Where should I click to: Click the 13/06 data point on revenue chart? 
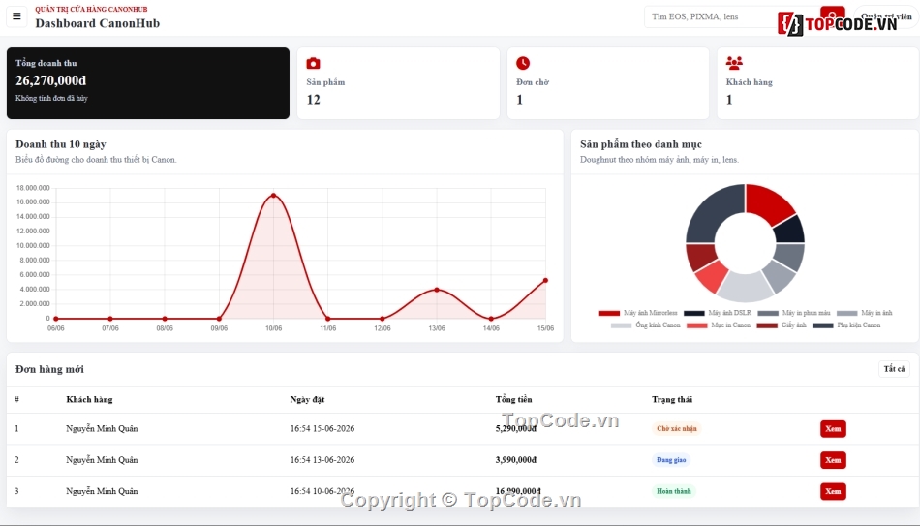(x=437, y=290)
